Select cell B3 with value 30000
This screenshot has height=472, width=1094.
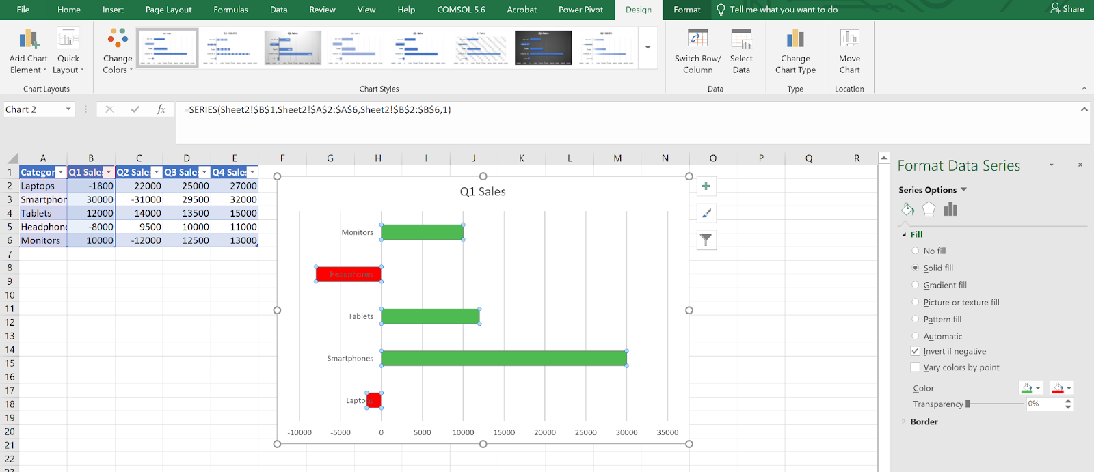[x=91, y=199]
